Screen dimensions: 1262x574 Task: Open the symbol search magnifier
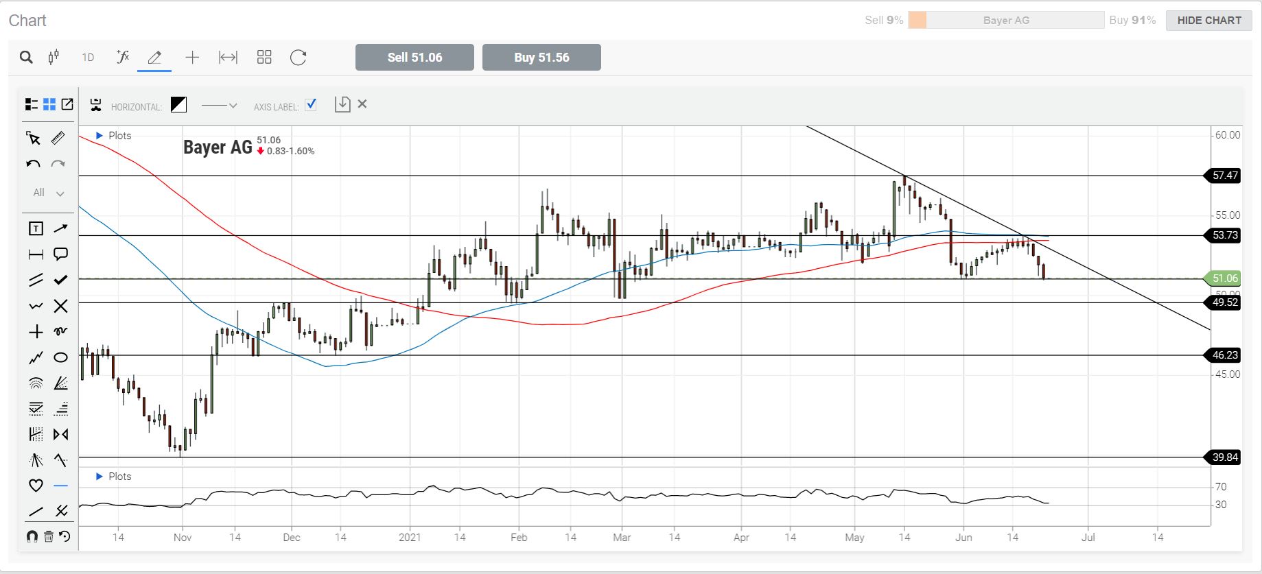point(26,58)
